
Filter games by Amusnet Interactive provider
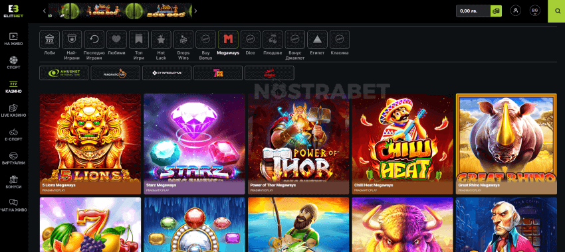(x=64, y=73)
